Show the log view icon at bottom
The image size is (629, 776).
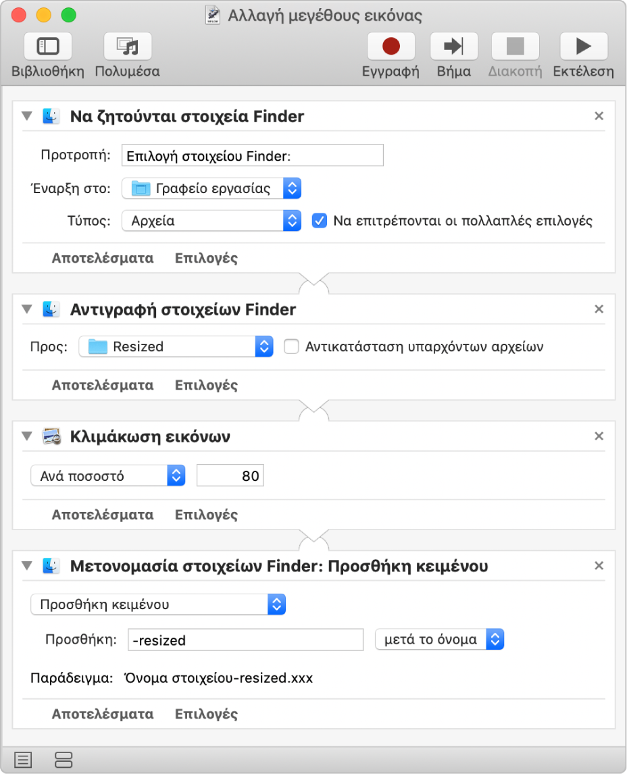(23, 760)
